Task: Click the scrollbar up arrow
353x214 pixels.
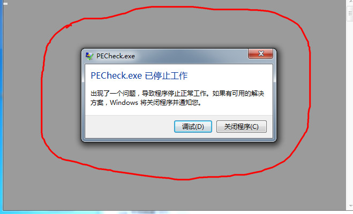Action: (x=350, y=2)
